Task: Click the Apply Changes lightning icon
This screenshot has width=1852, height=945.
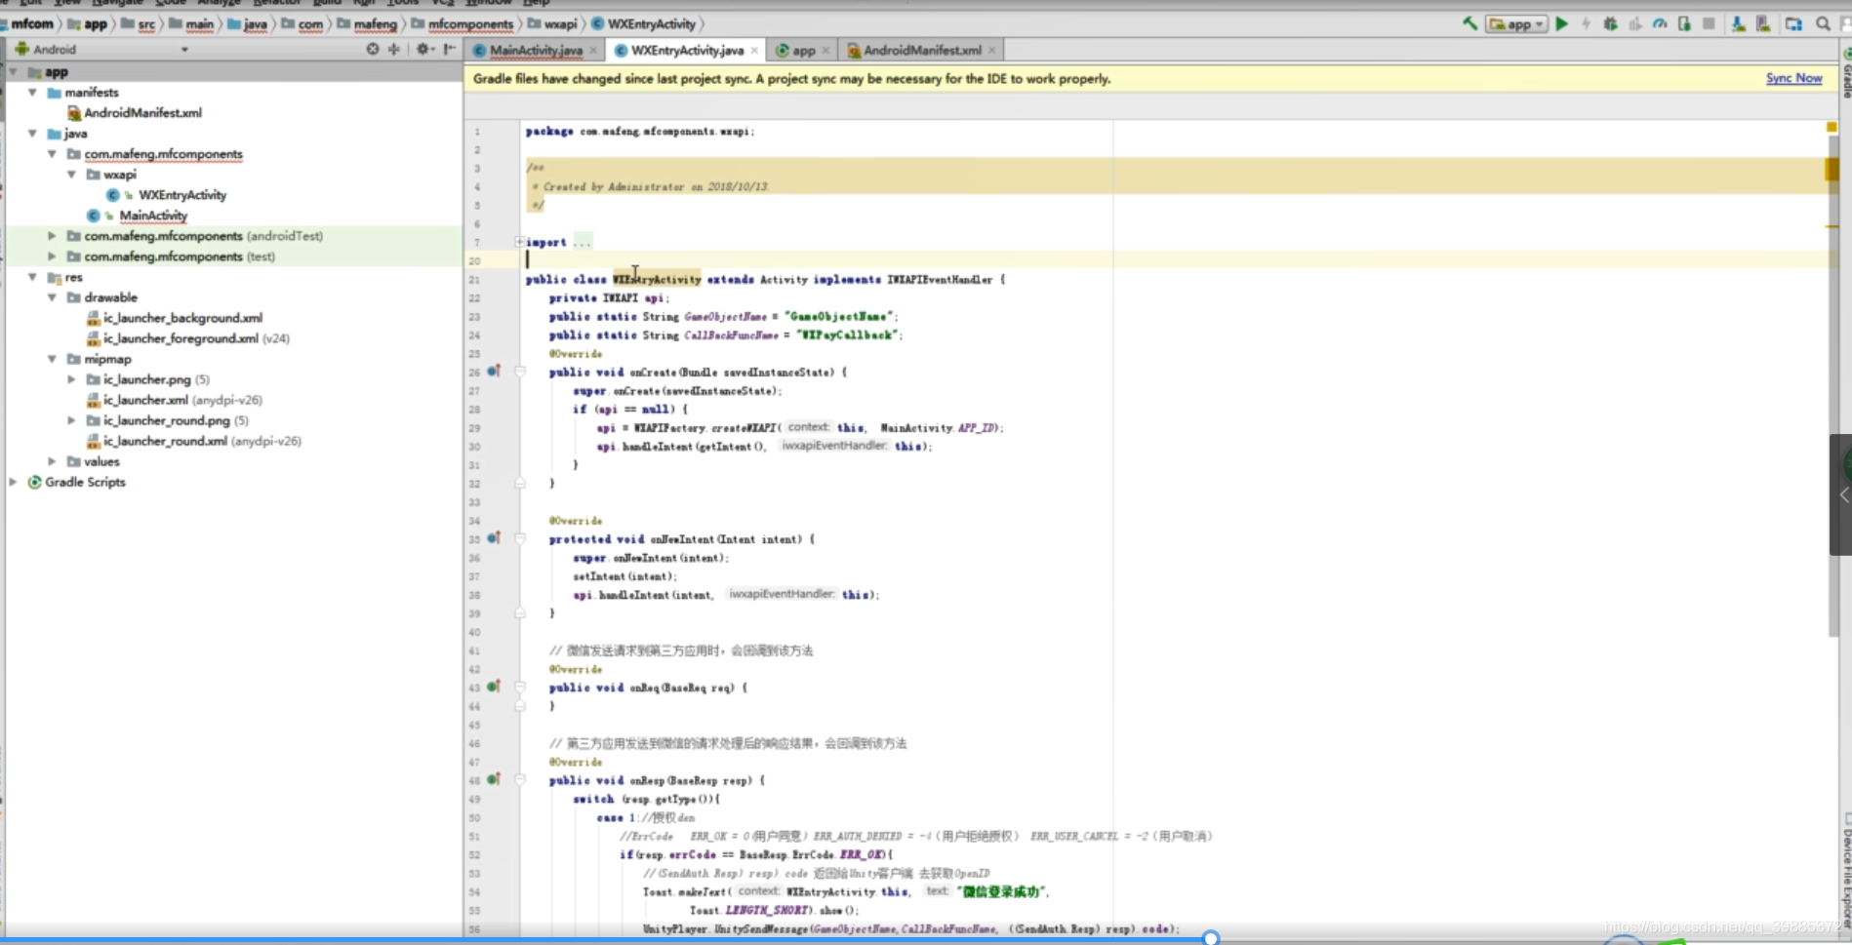Action: pyautogui.click(x=1586, y=23)
